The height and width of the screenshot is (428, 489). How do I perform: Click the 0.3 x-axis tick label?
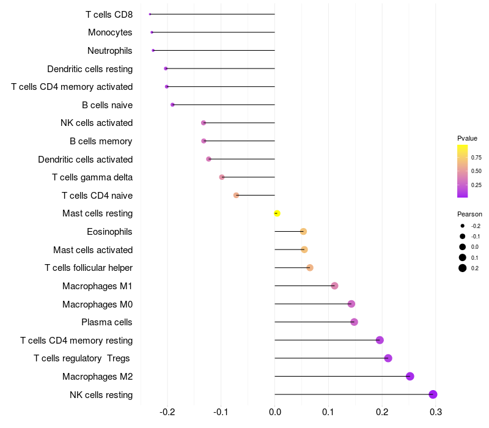coord(436,413)
